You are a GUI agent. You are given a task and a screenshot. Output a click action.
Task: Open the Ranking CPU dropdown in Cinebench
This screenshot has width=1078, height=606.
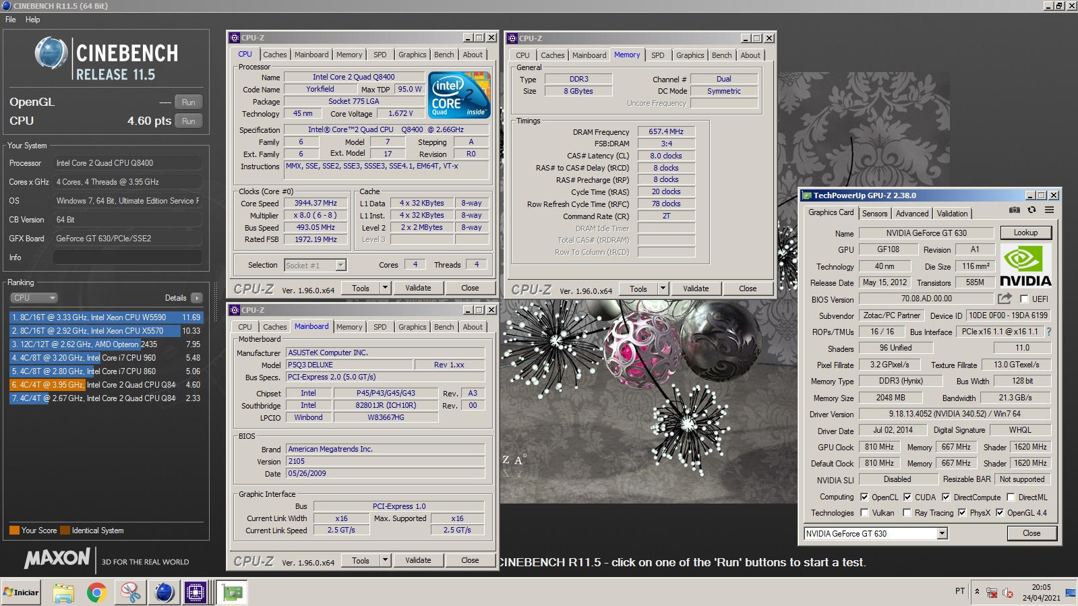[34, 297]
